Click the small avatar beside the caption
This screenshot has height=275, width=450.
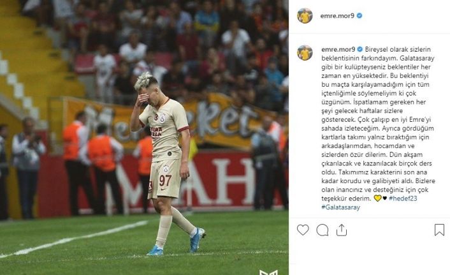coord(305,53)
